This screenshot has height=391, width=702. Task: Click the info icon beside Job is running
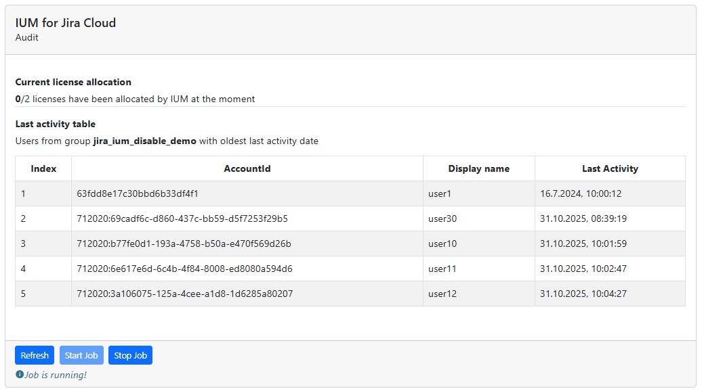[20, 375]
